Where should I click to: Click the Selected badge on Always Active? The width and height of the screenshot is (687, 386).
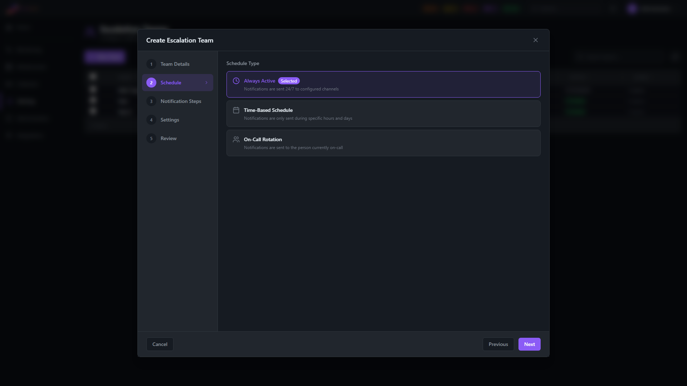(289, 81)
